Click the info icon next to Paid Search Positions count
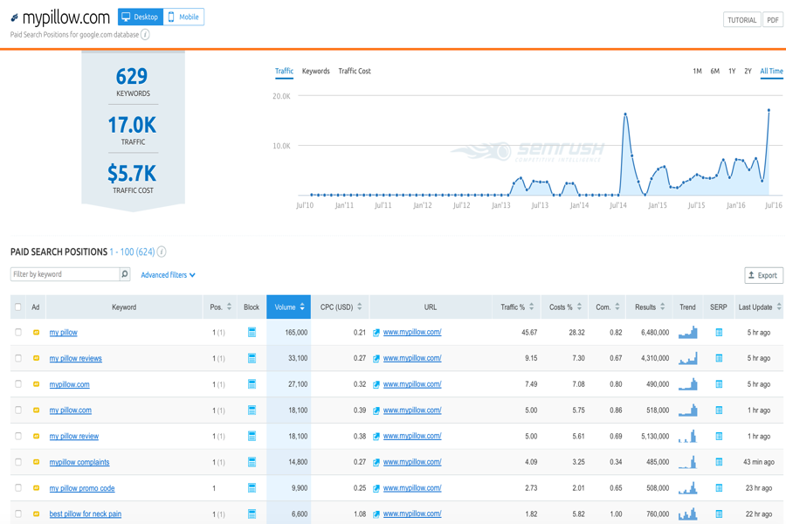Viewport: 786px width, 524px height. 162,252
